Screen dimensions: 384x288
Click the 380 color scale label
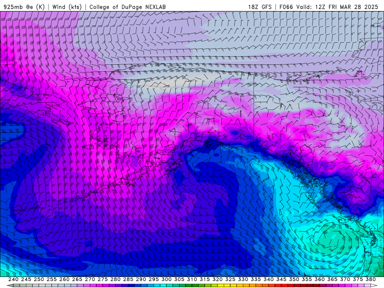pos(371,279)
